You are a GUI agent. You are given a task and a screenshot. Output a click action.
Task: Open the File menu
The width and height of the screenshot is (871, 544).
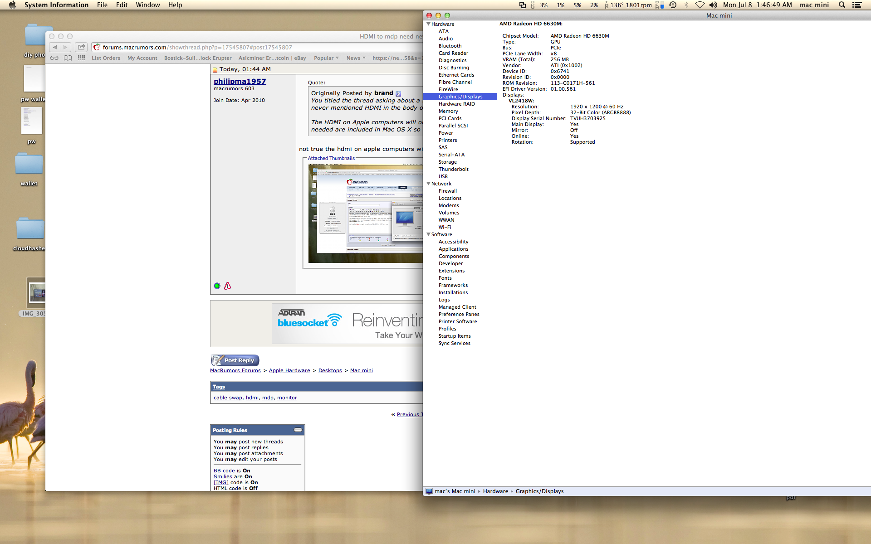pyautogui.click(x=102, y=5)
